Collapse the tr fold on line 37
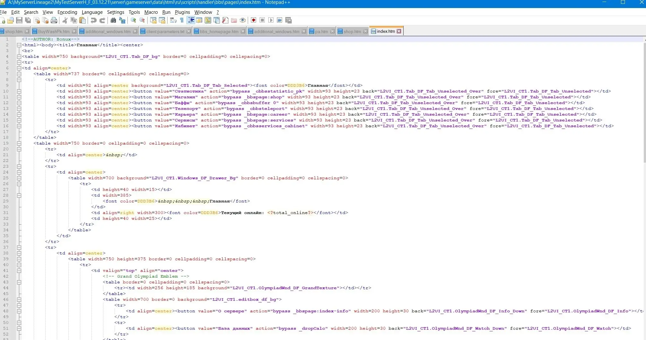 click(19, 247)
